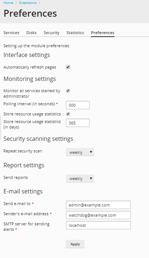Viewport: 149px width, 258px height.
Task: Open the Repeat security scan dropdown
Action: point(80,152)
